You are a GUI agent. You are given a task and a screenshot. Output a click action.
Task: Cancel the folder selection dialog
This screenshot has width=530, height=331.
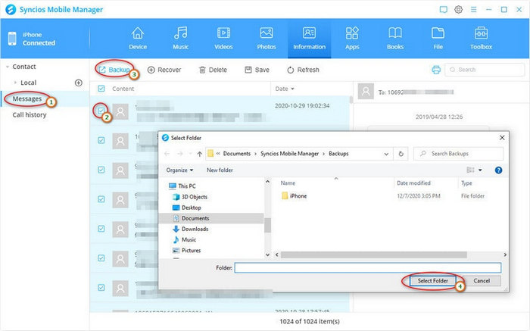482,280
